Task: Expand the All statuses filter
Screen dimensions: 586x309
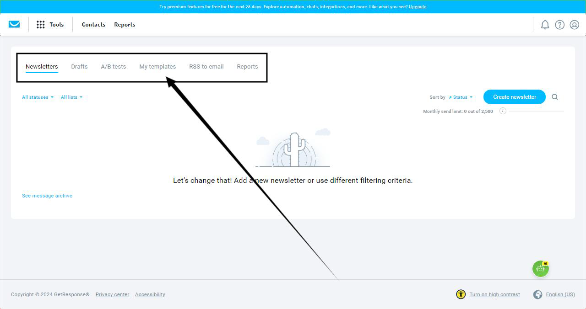Action: click(x=38, y=97)
